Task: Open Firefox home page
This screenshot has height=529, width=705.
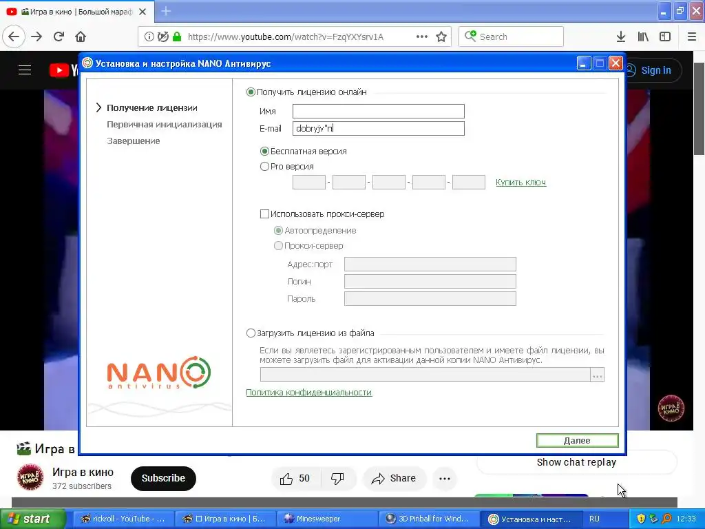Action: pyautogui.click(x=81, y=37)
